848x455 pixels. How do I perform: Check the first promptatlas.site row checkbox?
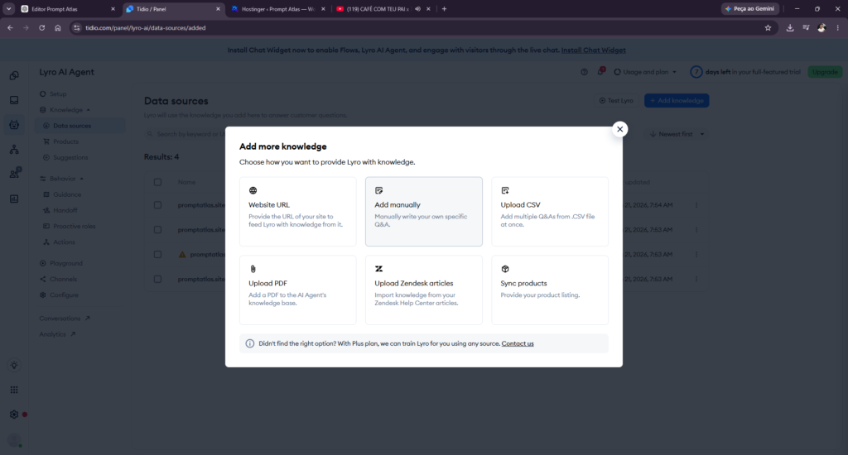[x=157, y=205]
